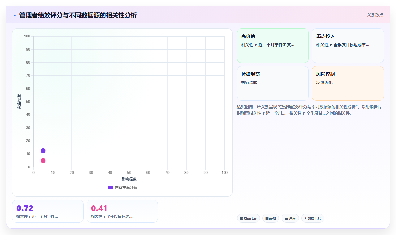Viewport: 396px width, 235px height.
Task: Click the 相关性_r_全季度目标达 label under 0.41
Action: point(112,216)
